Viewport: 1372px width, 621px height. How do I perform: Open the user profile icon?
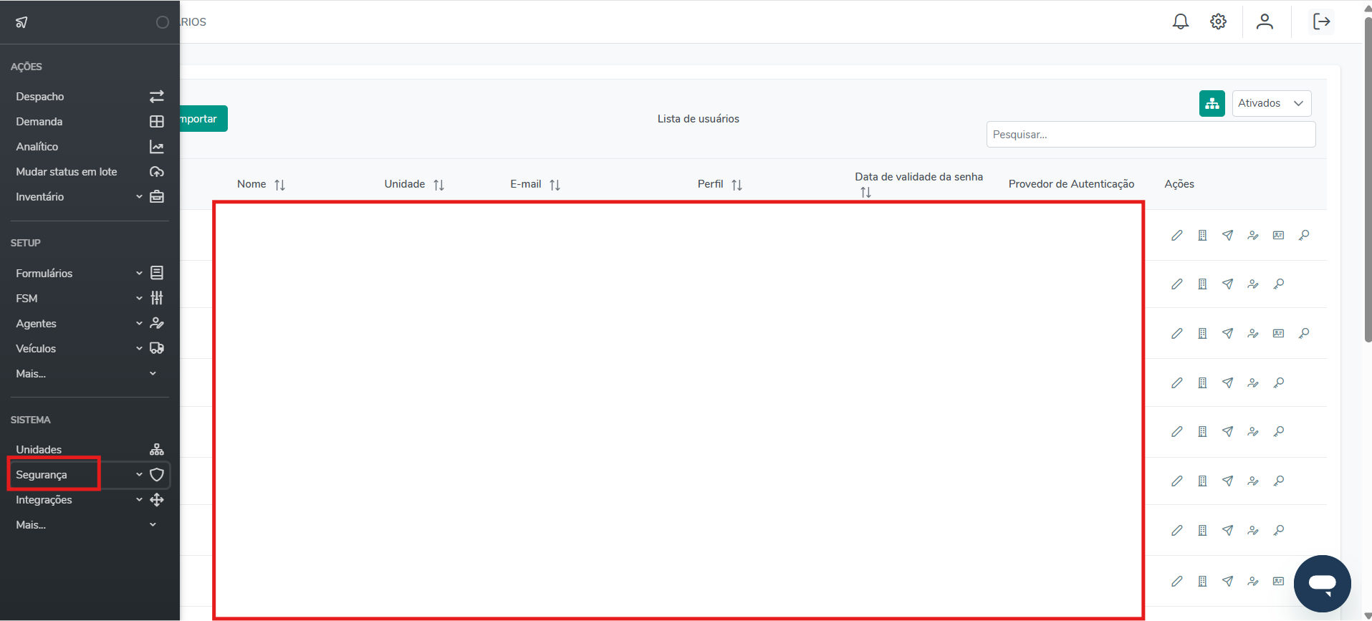pyautogui.click(x=1265, y=21)
